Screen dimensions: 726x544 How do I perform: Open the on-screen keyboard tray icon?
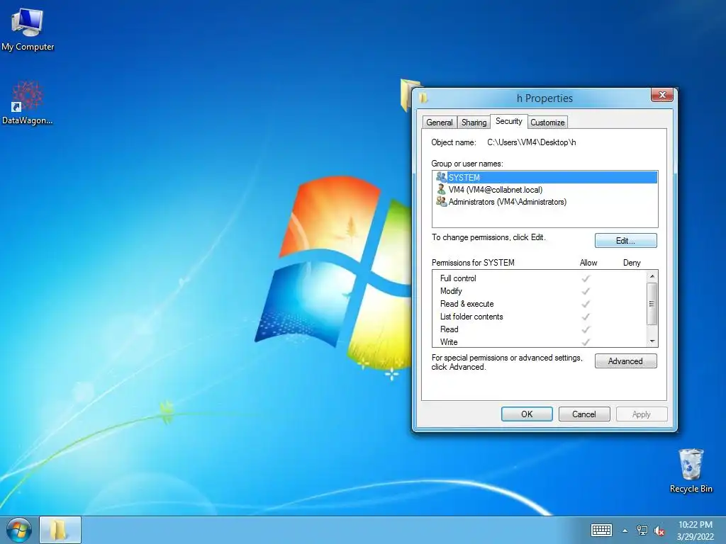click(x=601, y=530)
